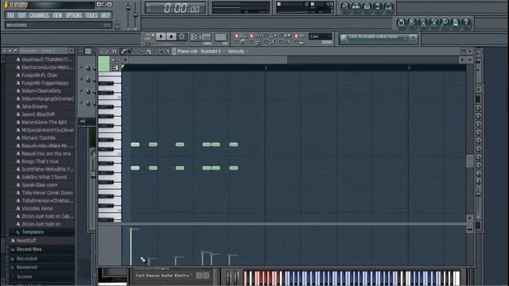Screen dimensions: 509x286
Task: Open the Line snap selector dropdown
Action: 321,37
